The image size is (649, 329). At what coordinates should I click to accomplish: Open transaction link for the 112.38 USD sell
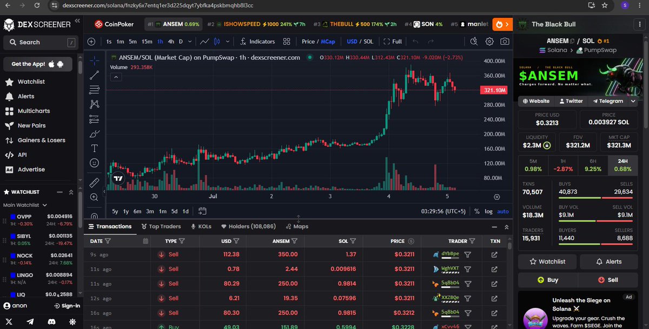click(494, 254)
